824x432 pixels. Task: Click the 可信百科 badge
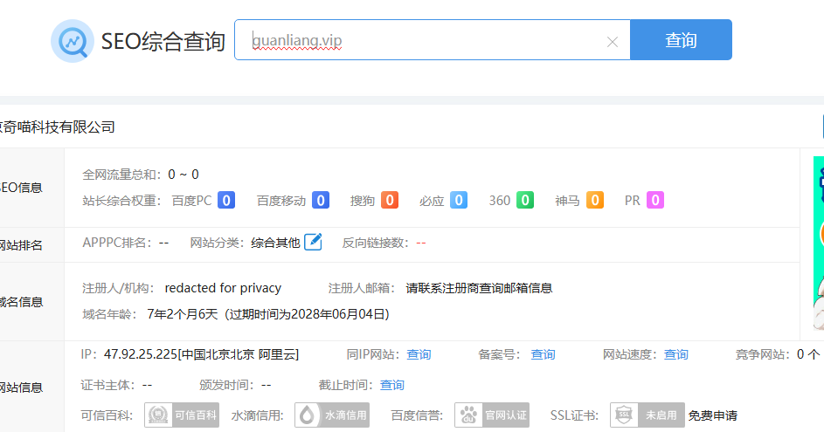[182, 415]
